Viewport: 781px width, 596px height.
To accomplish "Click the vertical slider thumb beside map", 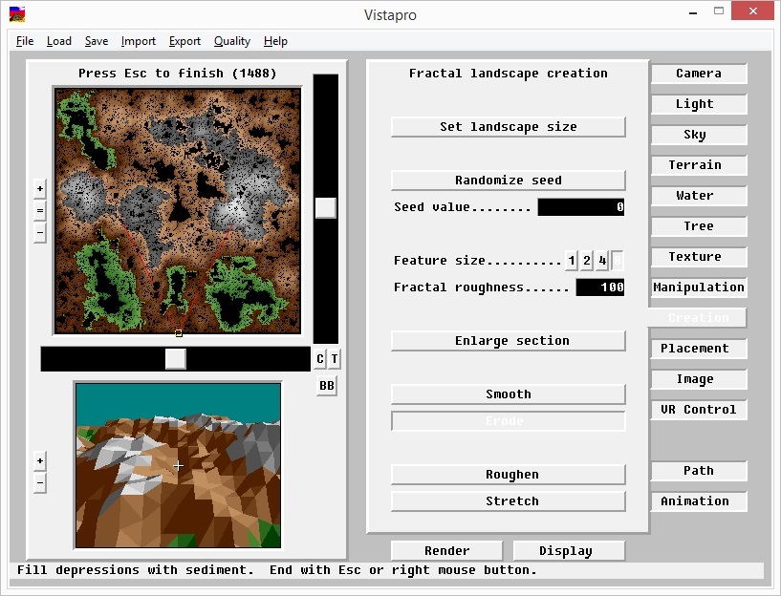I will 326,208.
